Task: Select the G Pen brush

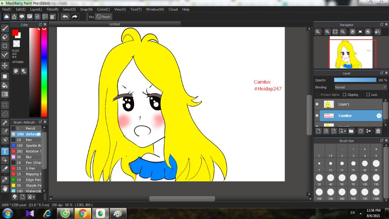Action: pos(26,168)
